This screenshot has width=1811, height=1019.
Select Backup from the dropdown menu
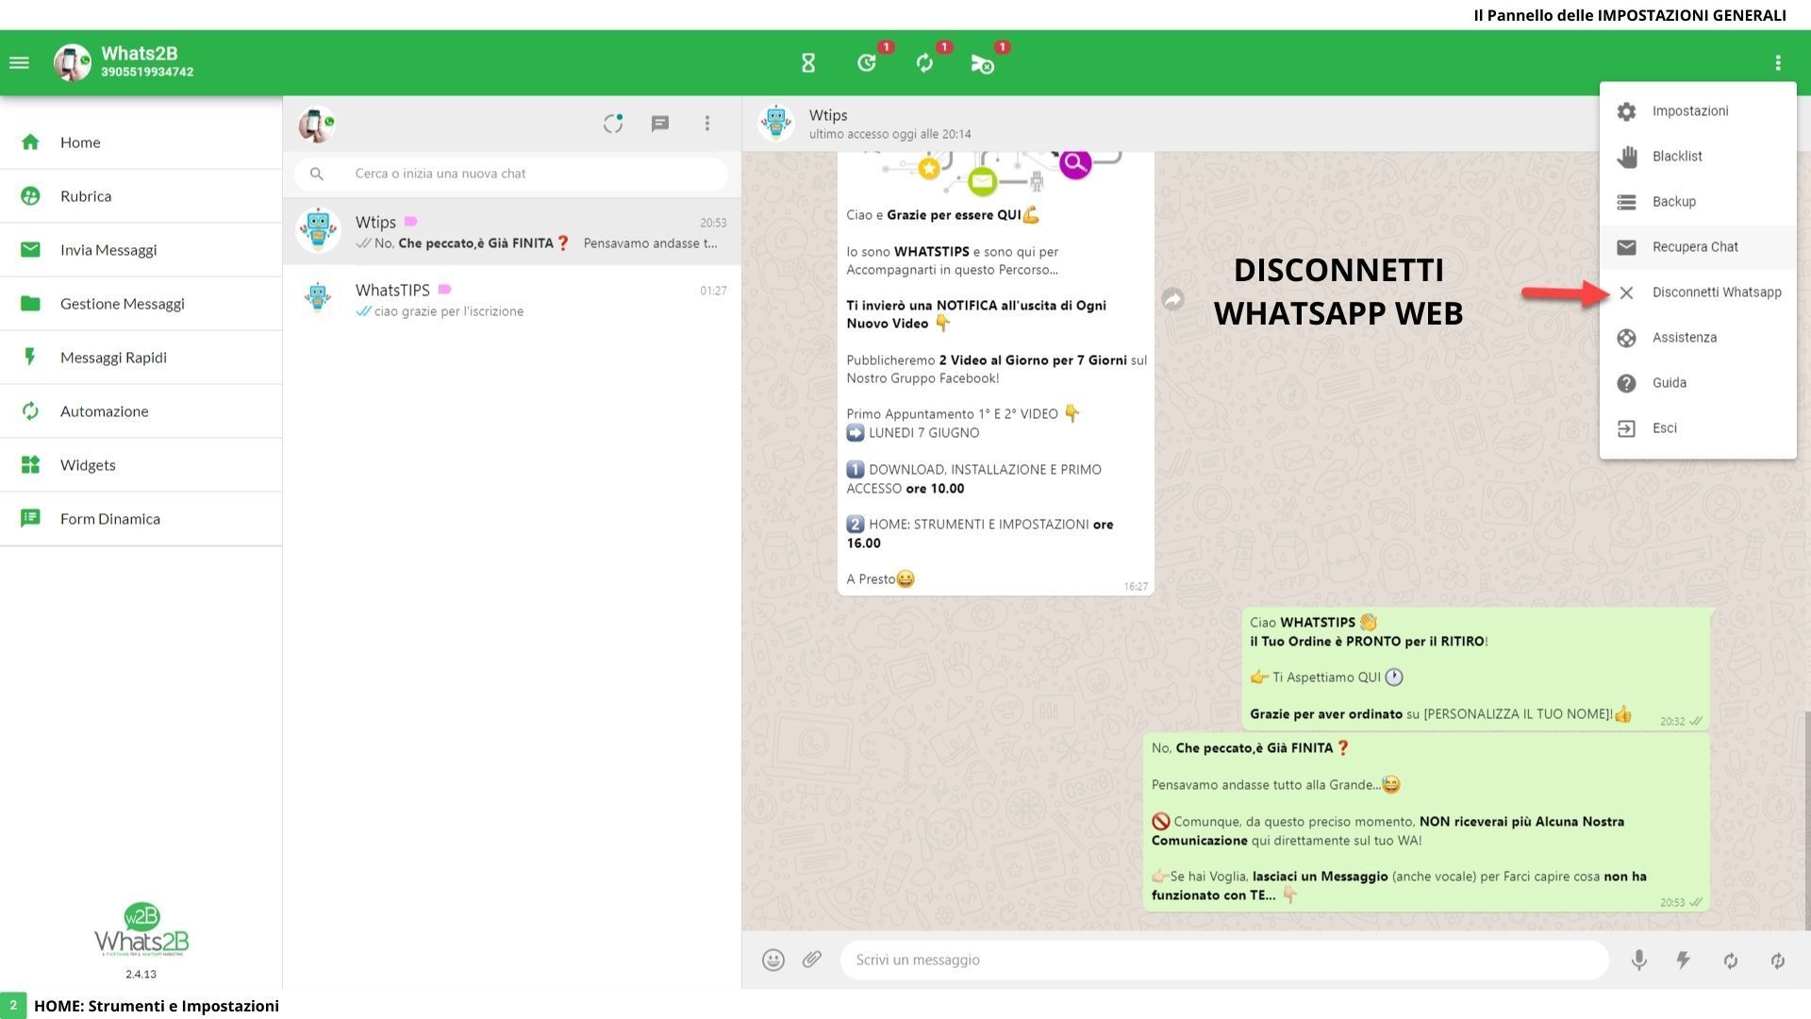(x=1698, y=202)
